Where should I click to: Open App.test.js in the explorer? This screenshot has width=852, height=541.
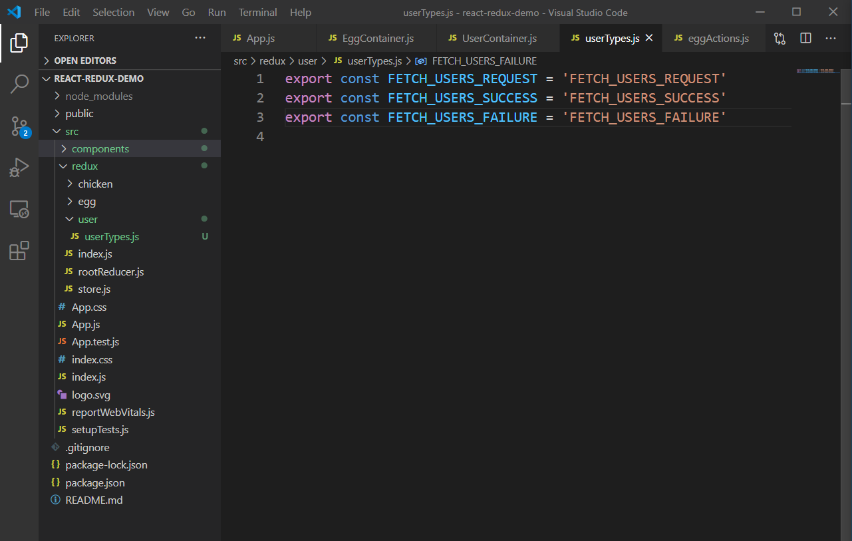point(130,341)
